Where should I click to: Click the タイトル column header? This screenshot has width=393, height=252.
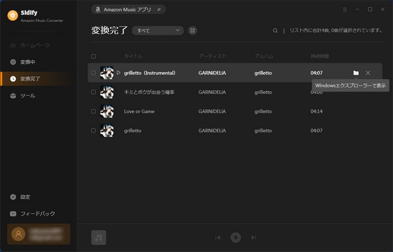pos(134,56)
